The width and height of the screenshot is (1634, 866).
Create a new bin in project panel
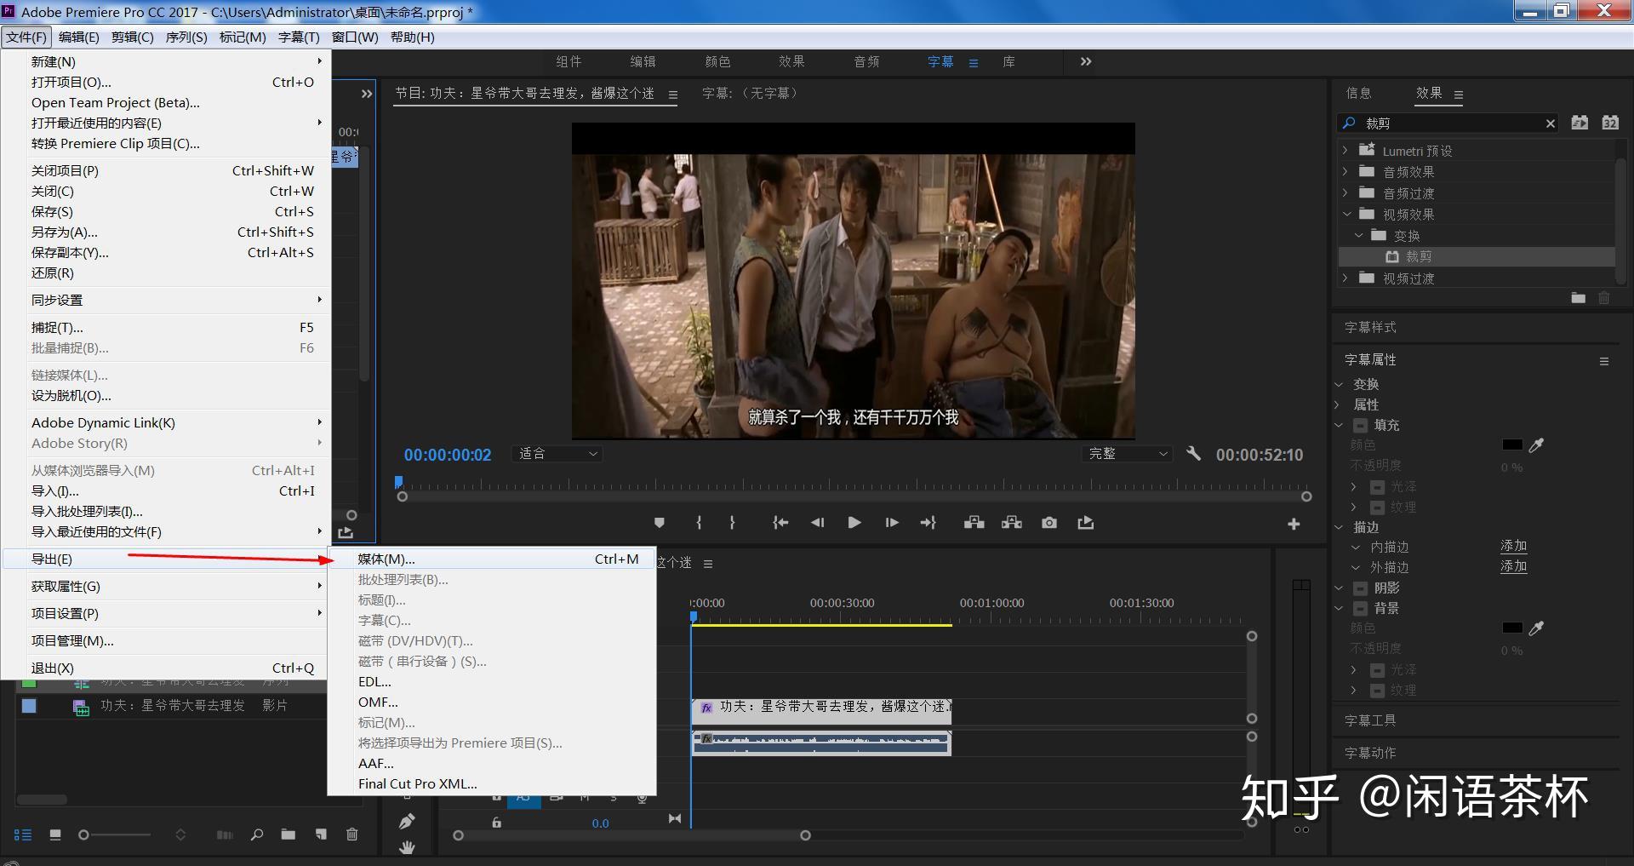click(x=289, y=835)
